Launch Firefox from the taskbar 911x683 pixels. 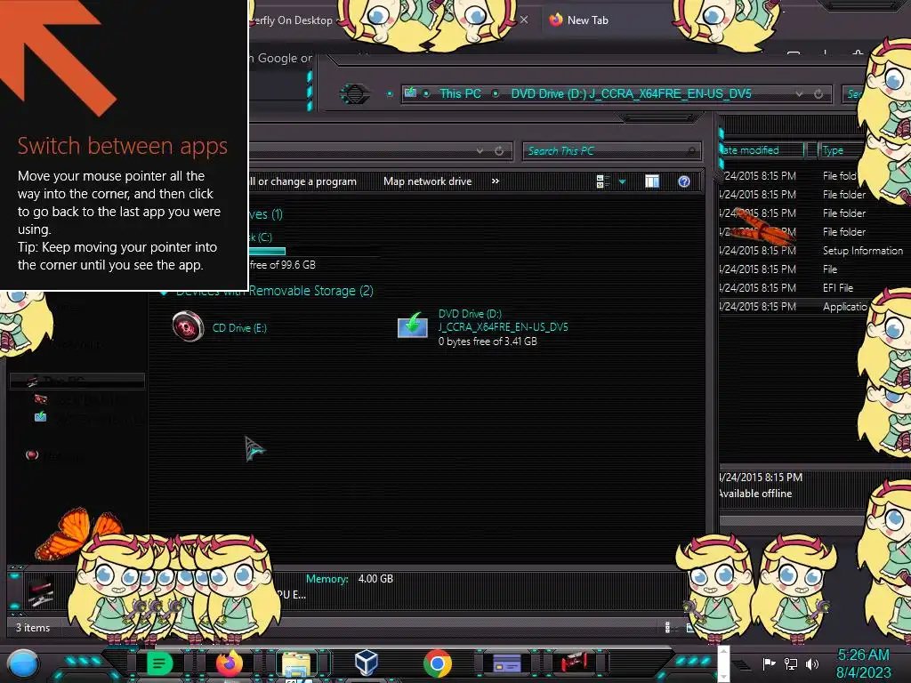229,663
